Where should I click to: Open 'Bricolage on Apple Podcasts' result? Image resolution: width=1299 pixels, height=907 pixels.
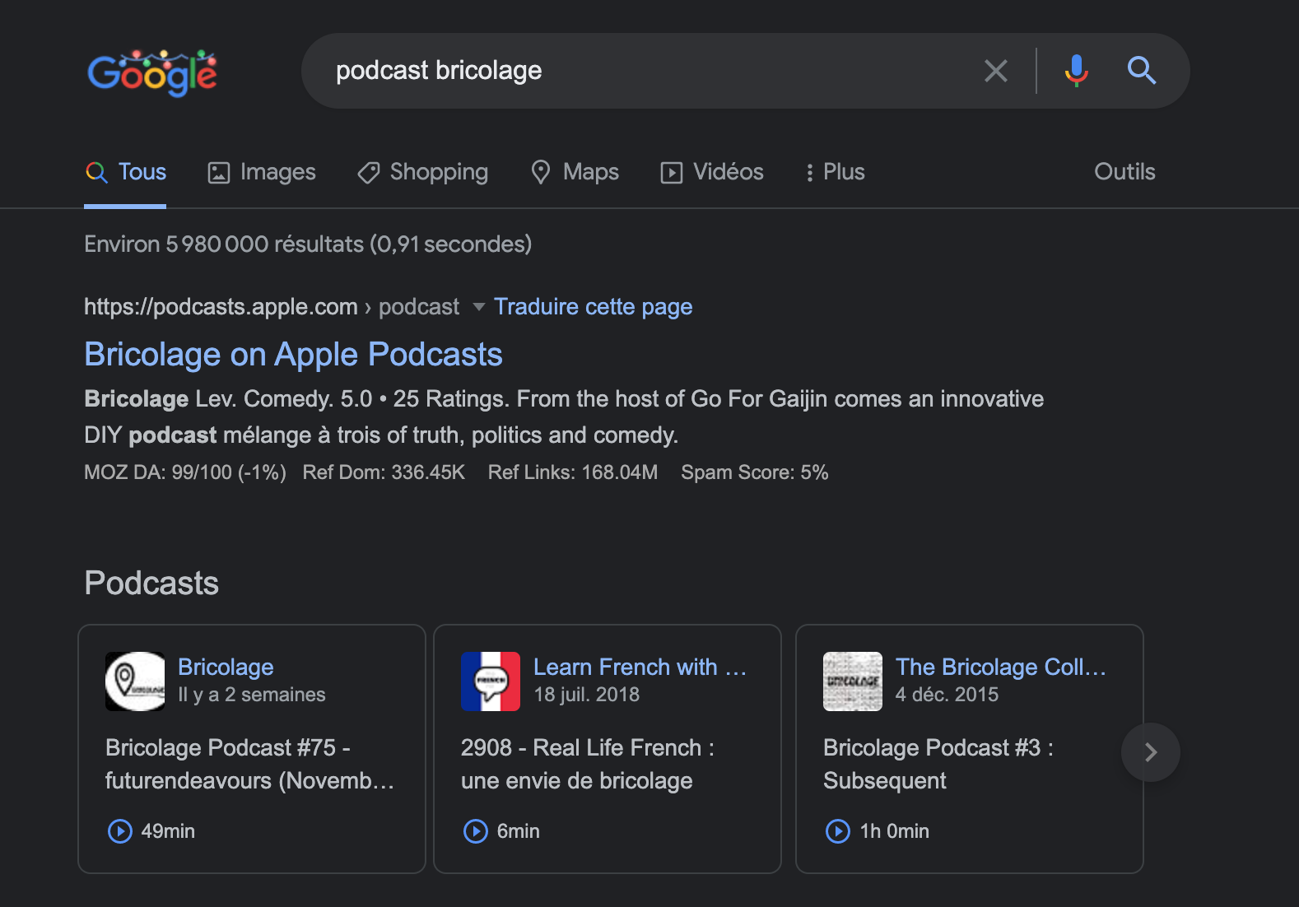pyautogui.click(x=293, y=354)
